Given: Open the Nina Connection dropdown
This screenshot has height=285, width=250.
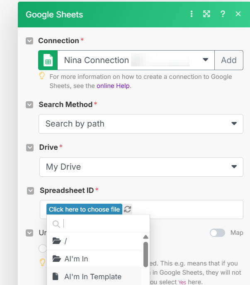Looking at the screenshot, I should (136, 60).
